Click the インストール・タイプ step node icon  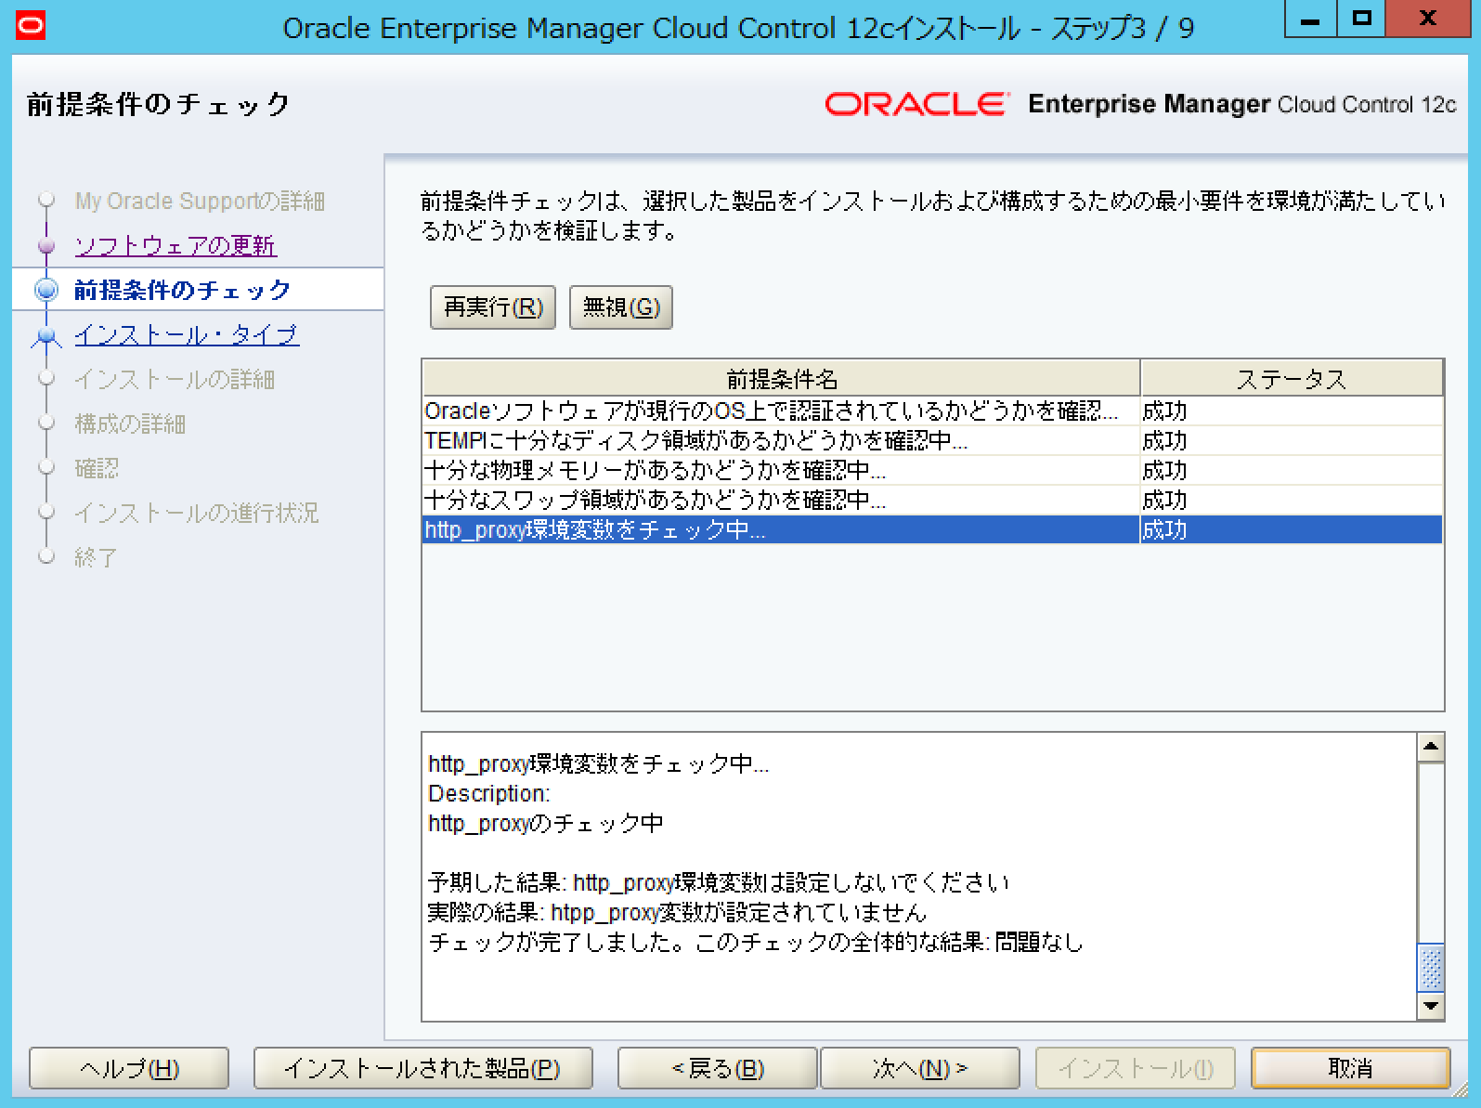tap(46, 336)
